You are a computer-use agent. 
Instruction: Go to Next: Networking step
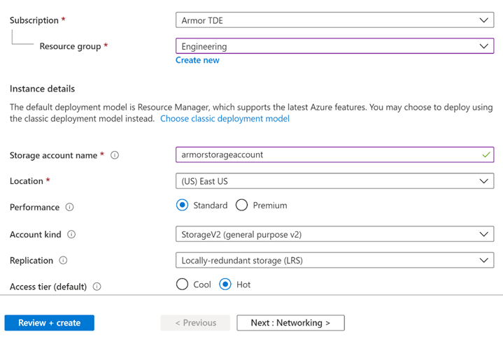pos(290,323)
